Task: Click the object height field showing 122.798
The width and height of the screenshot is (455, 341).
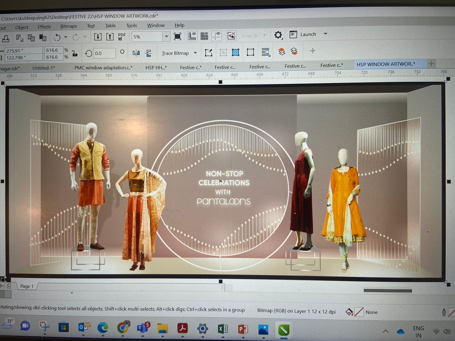Action: (x=24, y=58)
